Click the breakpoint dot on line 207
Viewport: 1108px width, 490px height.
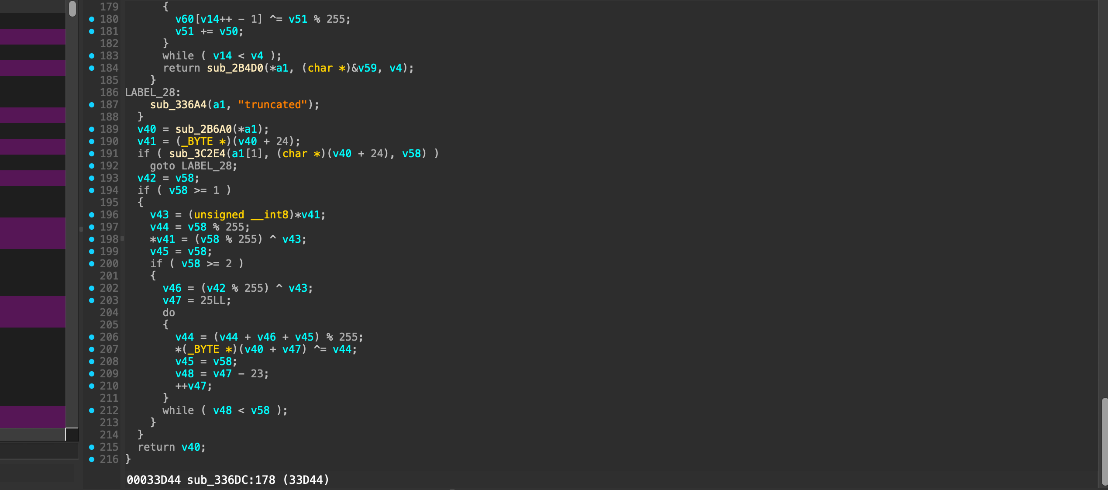[92, 349]
